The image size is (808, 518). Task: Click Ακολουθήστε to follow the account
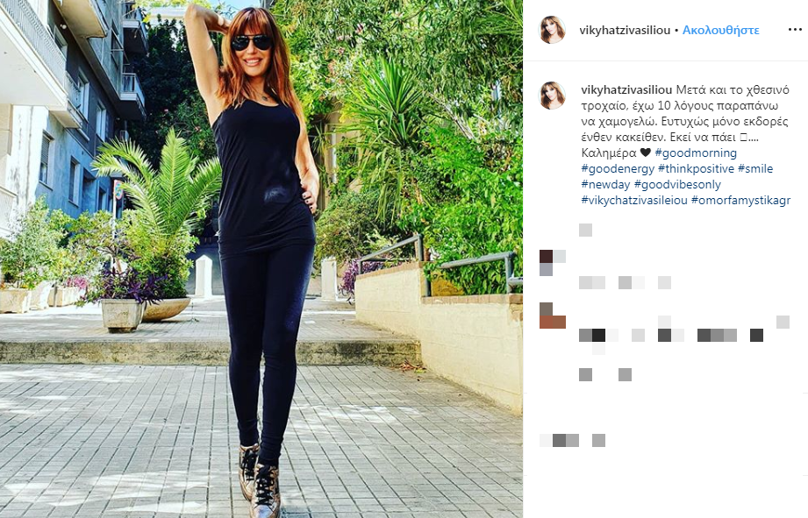pos(720,31)
